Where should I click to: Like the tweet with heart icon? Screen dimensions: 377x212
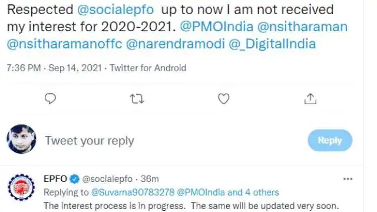(224, 99)
